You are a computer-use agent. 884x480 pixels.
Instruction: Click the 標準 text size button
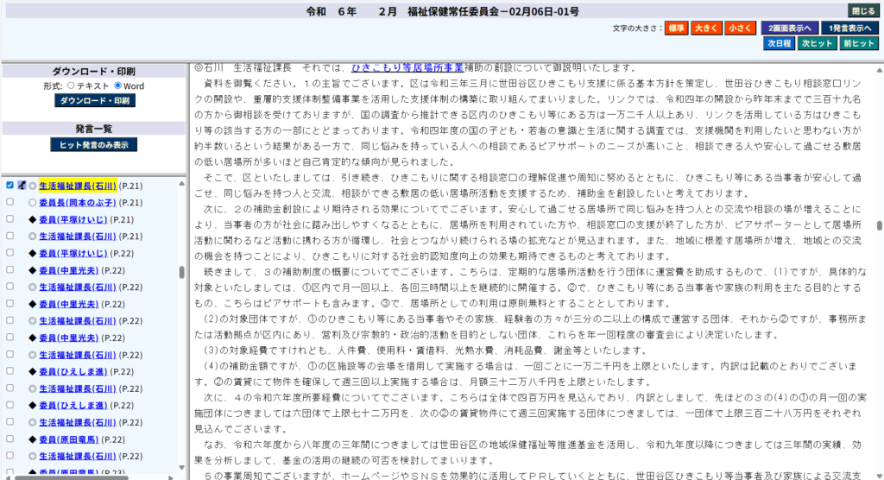click(x=677, y=28)
